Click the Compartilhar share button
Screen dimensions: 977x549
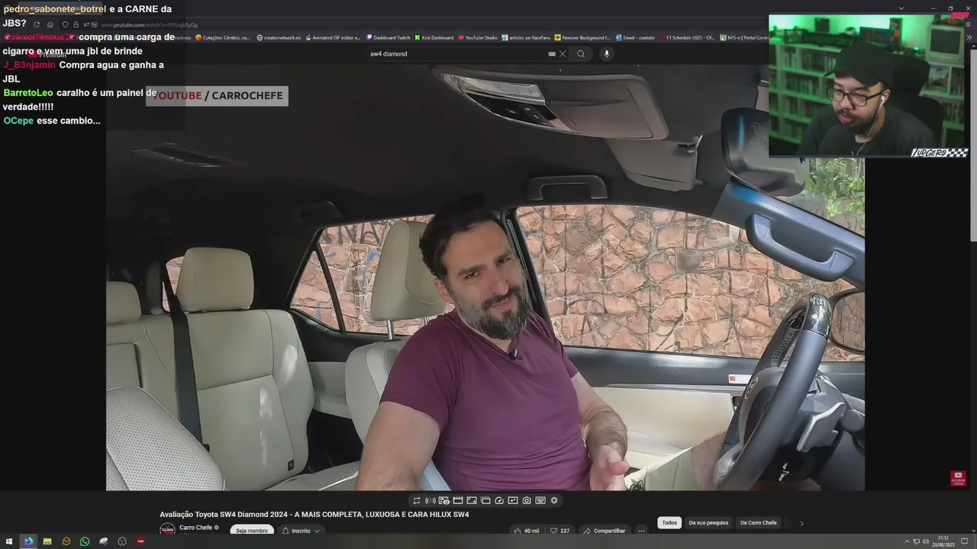pyautogui.click(x=604, y=531)
